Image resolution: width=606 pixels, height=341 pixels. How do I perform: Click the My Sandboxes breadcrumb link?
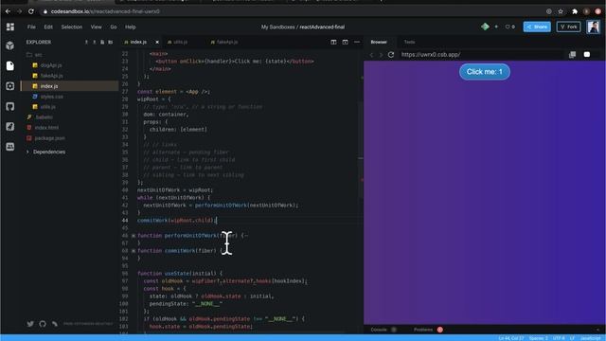click(x=277, y=27)
